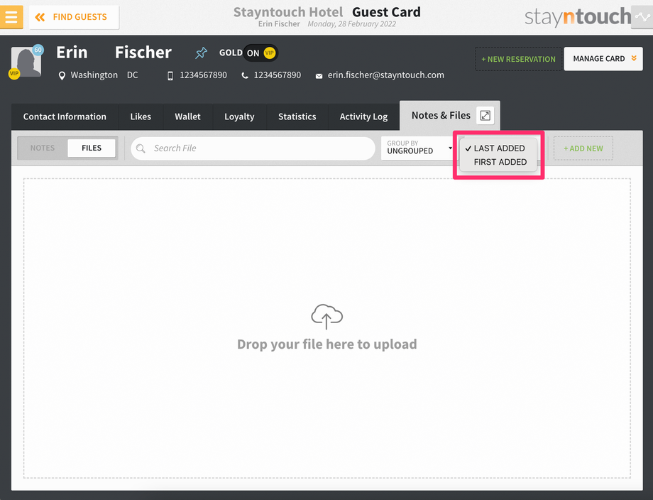Click the search magnifier icon
The width and height of the screenshot is (653, 500).
point(141,148)
